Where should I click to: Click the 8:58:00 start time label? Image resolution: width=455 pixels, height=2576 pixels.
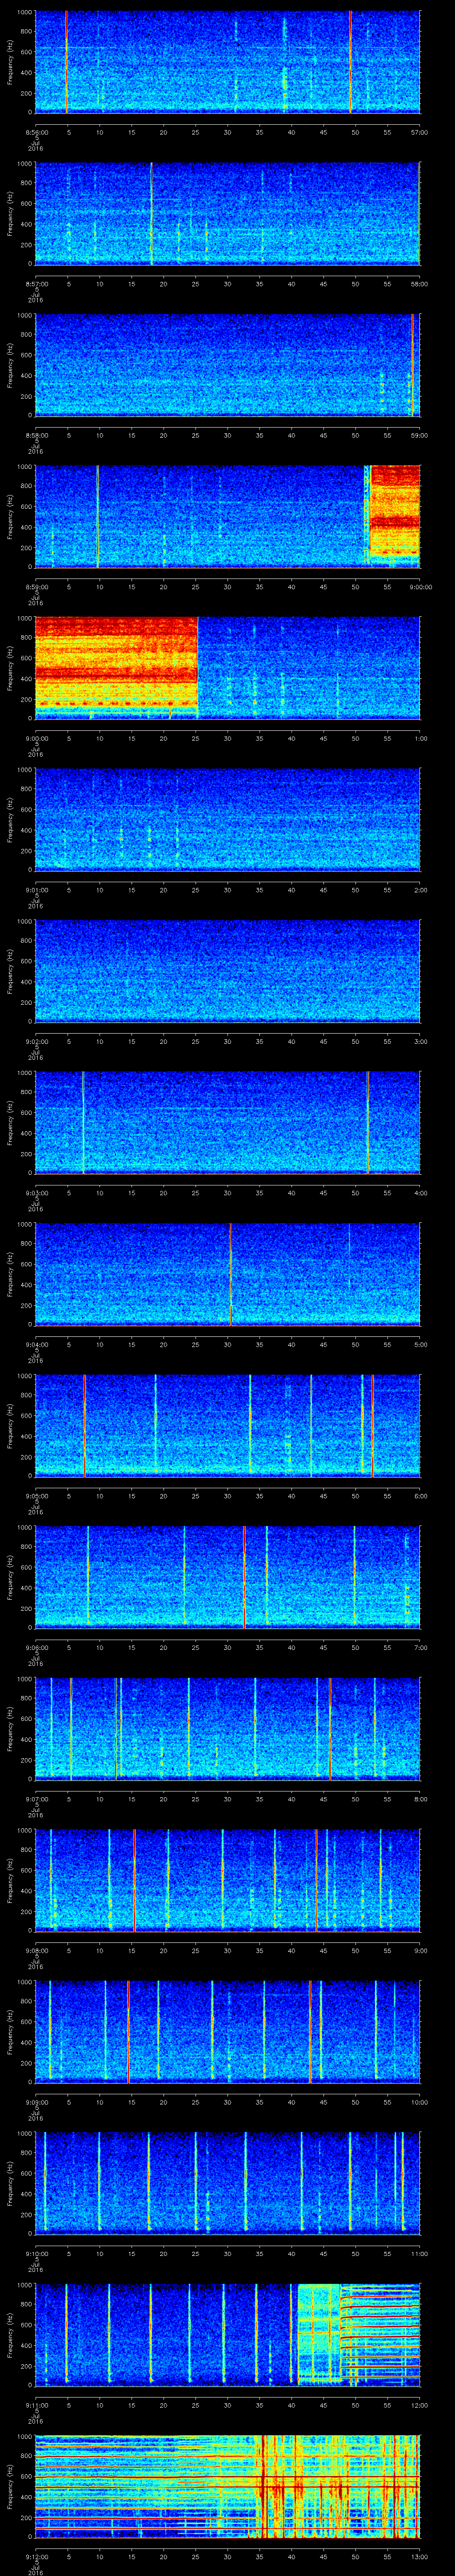point(36,435)
